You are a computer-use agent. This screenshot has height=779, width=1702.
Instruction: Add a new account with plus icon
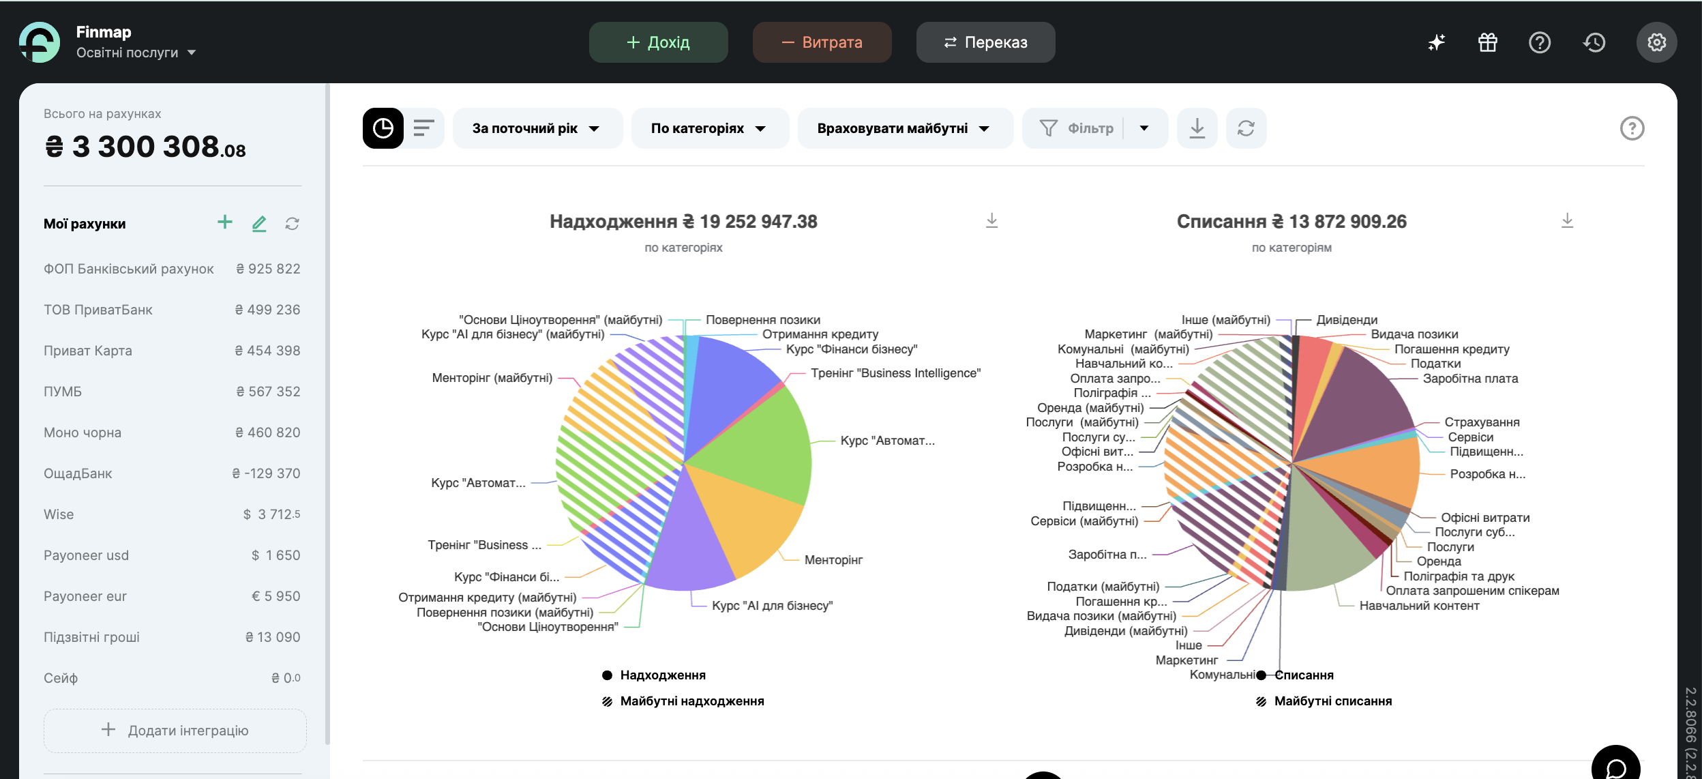coord(224,222)
